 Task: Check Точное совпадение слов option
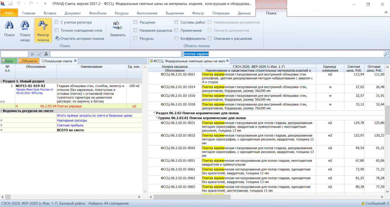[x=56, y=30]
